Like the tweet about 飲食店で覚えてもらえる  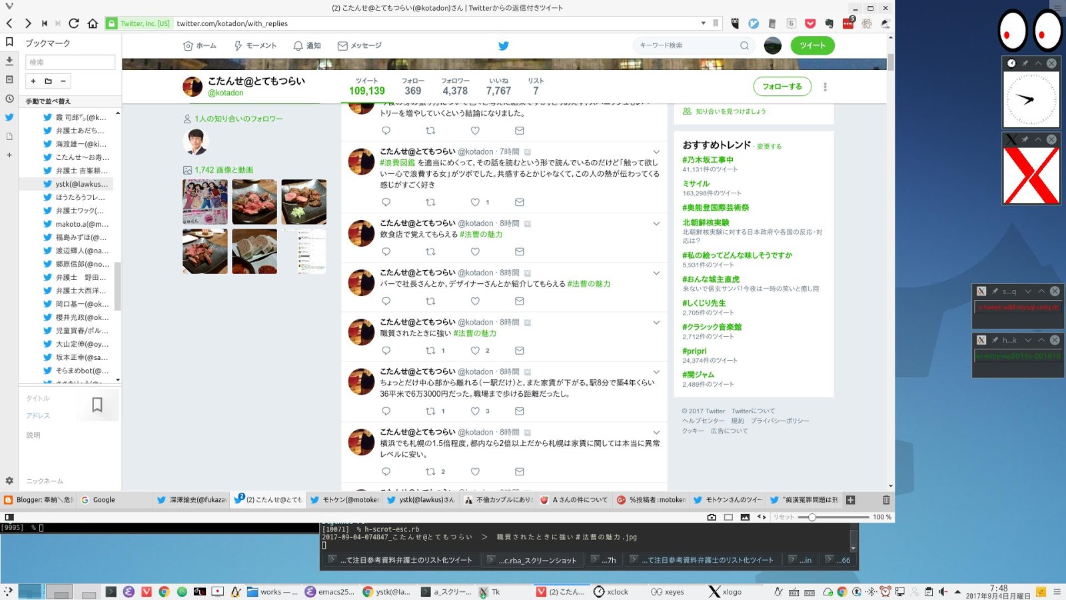[475, 251]
